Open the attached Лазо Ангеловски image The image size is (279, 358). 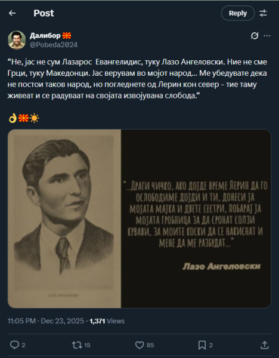139,219
